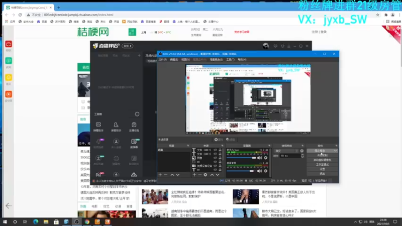Screen dimensions: 402x226
Task: Move source down in sources list
Action: tap(218, 175)
